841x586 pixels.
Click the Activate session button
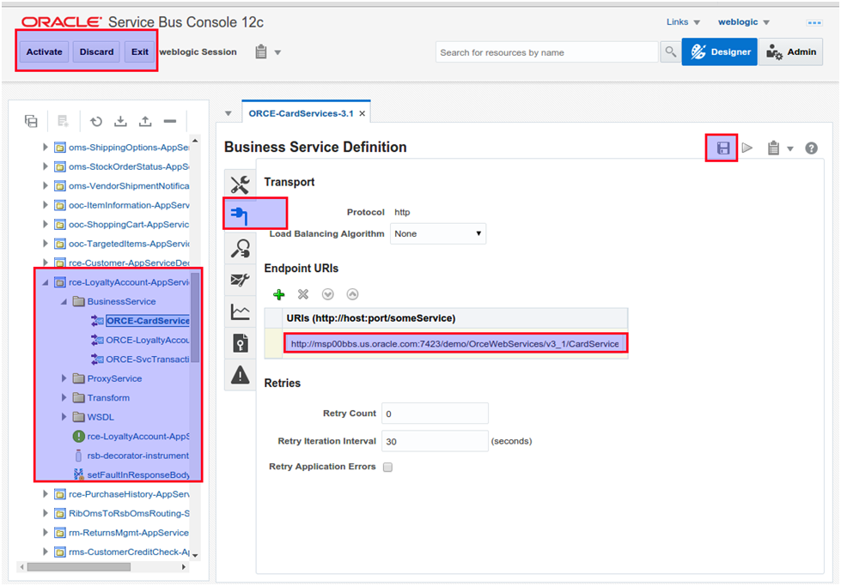tap(45, 52)
